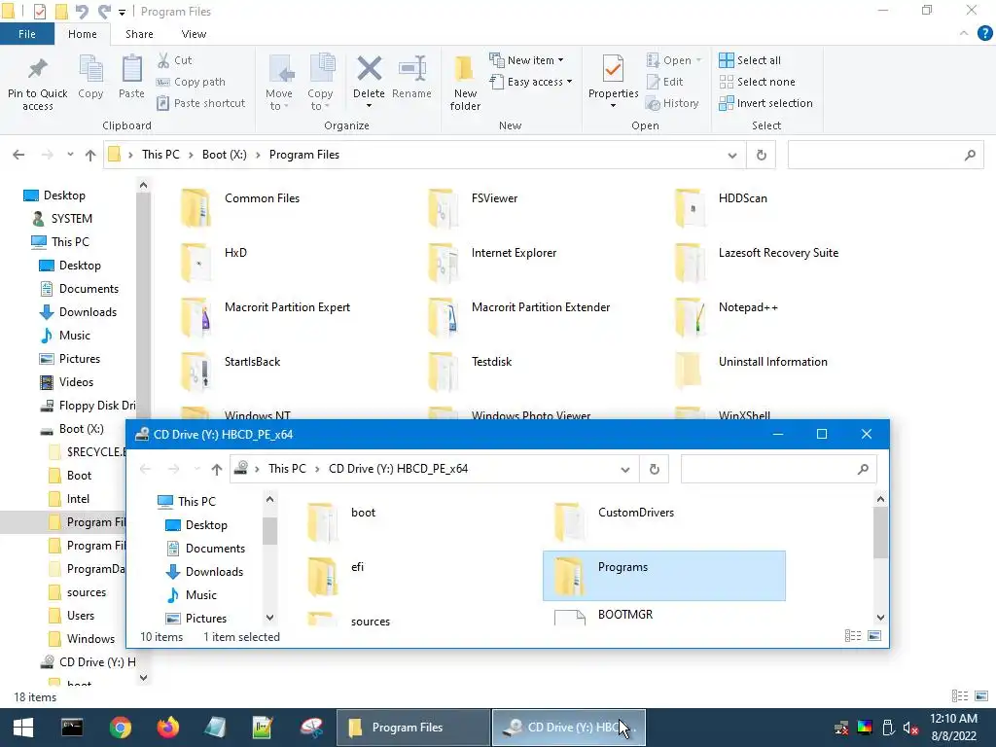
Task: Switch to the View ribbon tab
Action: pos(194,34)
